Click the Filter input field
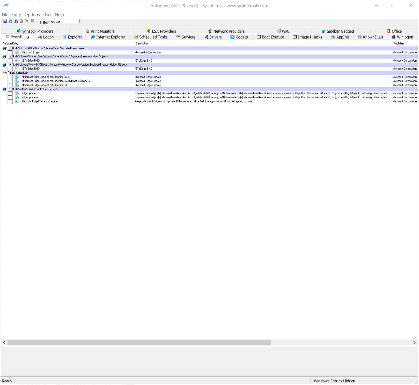Viewport: 419px width, 385px height. coord(65,21)
